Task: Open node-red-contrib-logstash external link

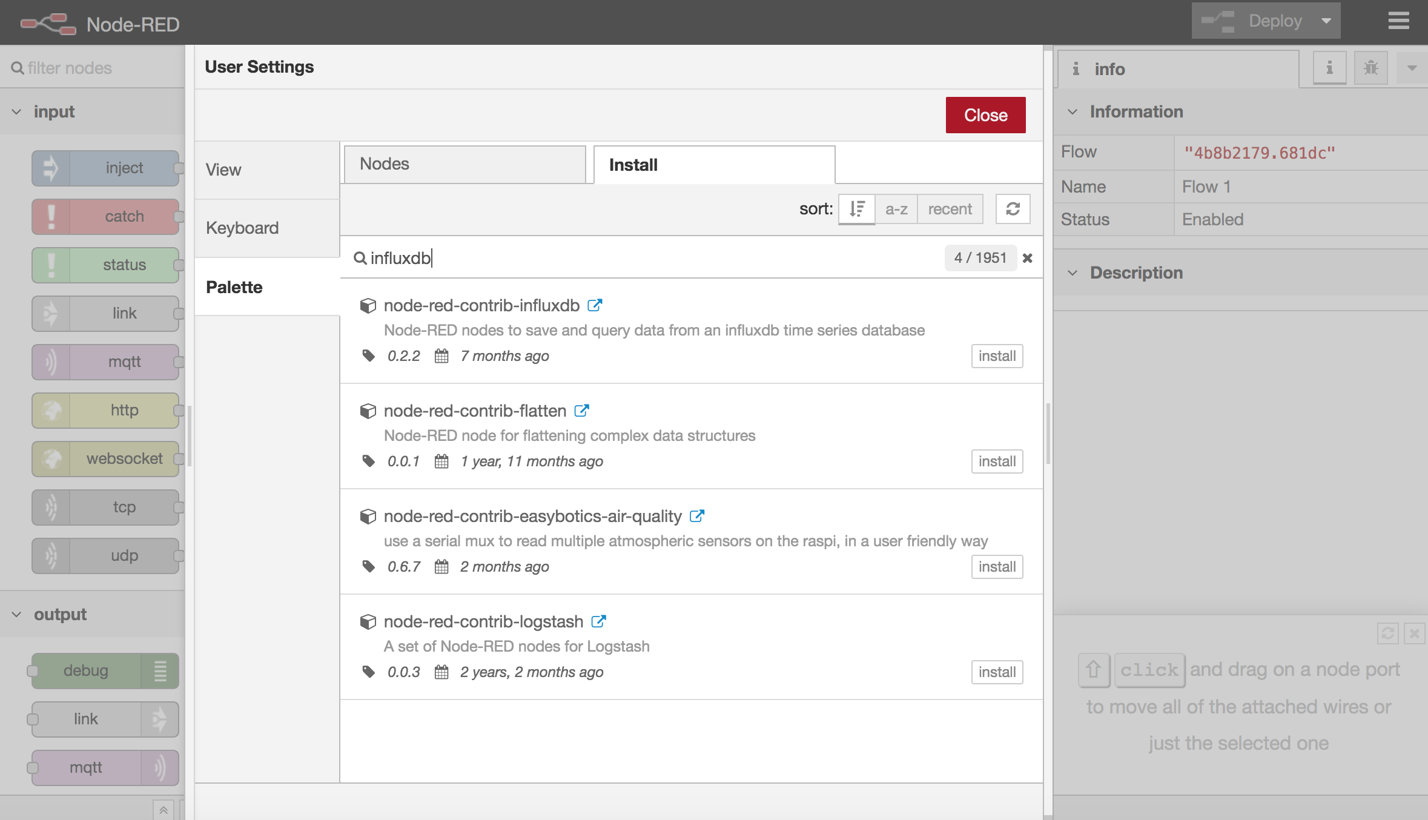Action: (598, 621)
